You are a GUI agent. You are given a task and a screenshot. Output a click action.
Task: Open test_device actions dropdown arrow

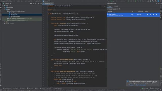(x=157, y=15)
